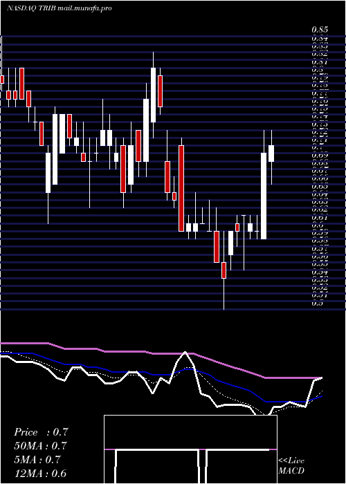Click the MACD panel box
Viewport: 346px width, 484px height.
[x=190, y=449]
